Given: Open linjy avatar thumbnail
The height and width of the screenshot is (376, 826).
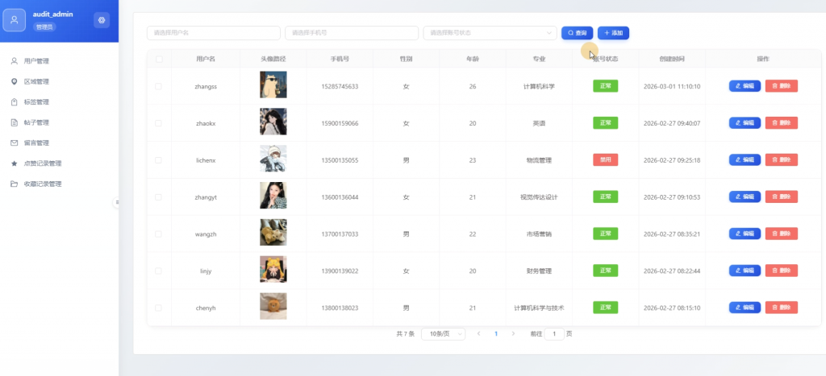Looking at the screenshot, I should pos(273,269).
